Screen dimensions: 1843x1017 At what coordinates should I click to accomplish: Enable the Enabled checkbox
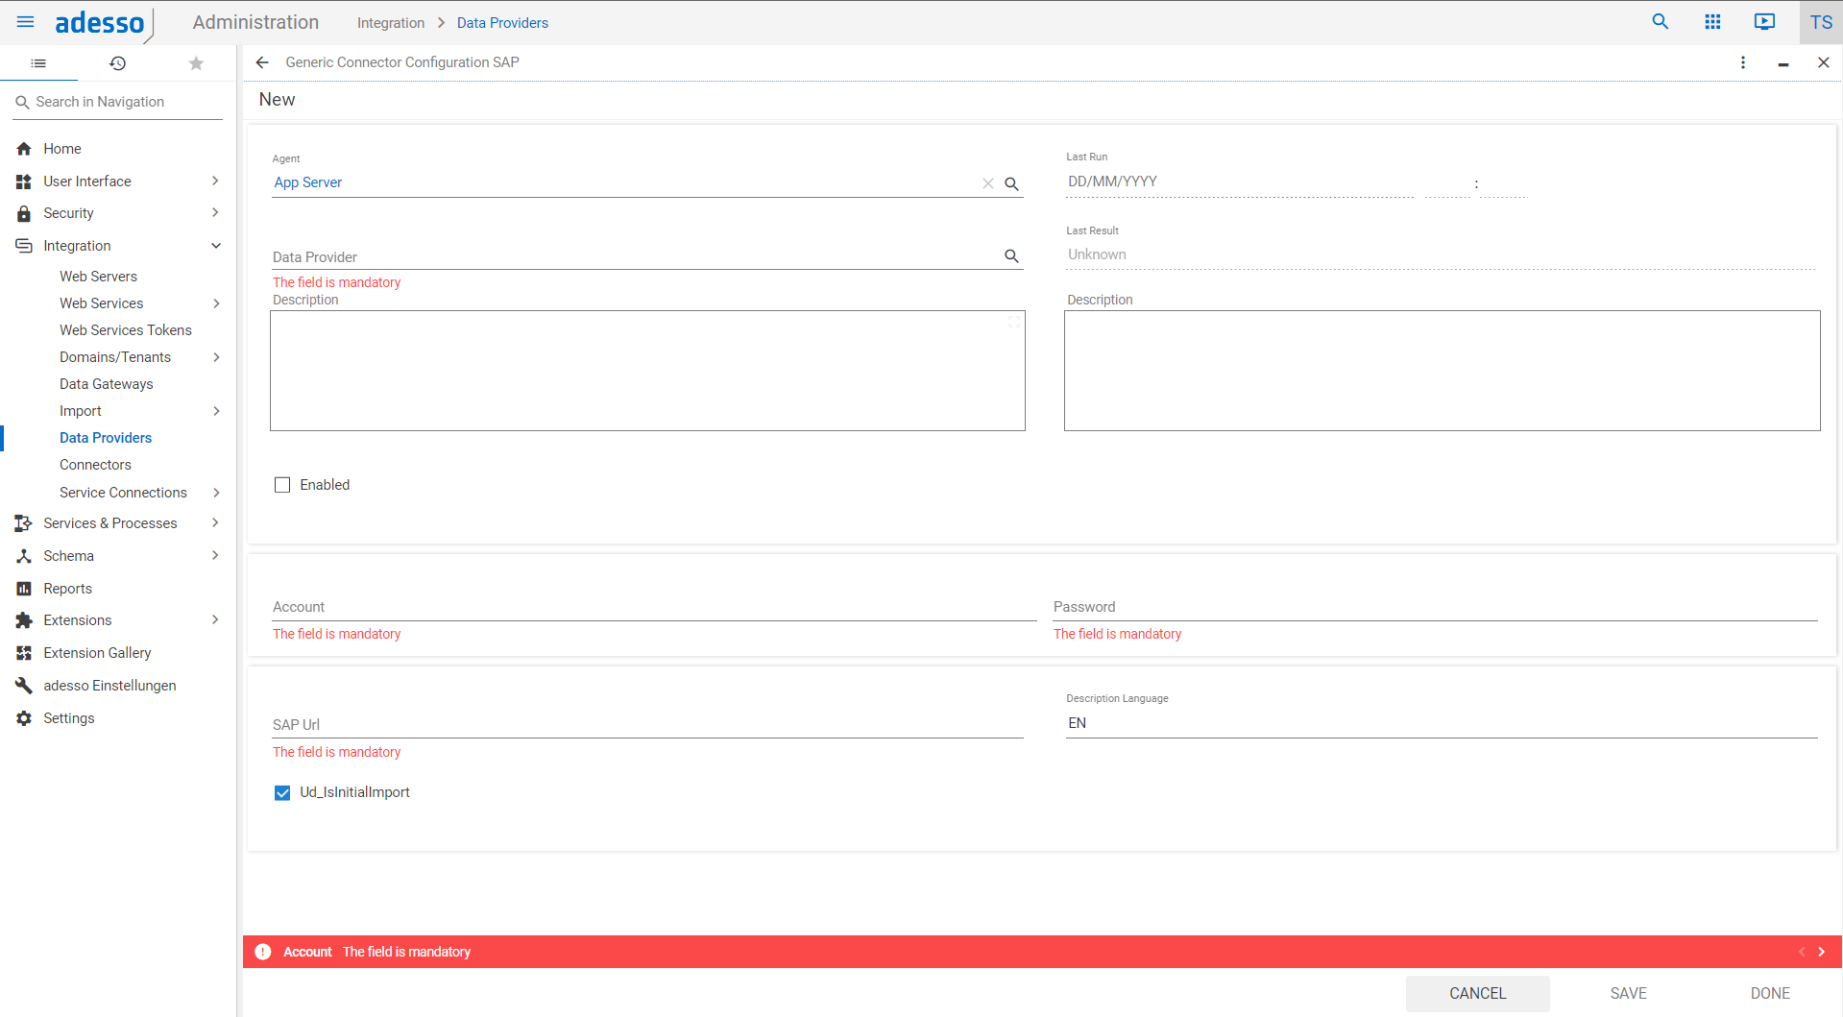coord(282,485)
